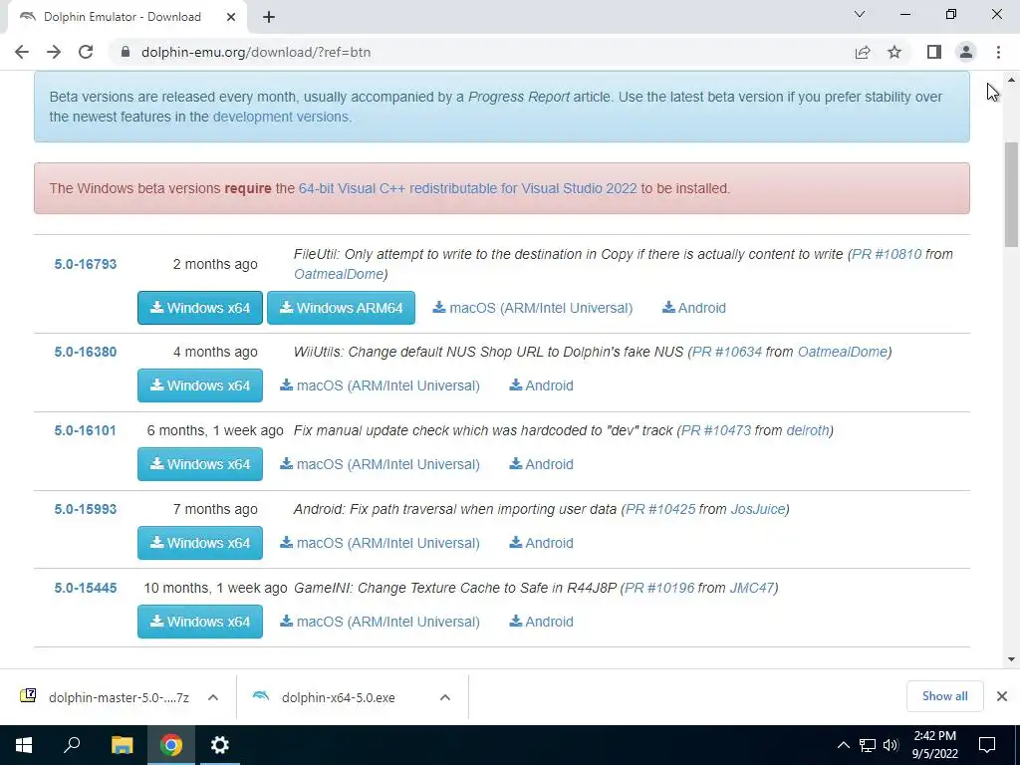Click the address bar URL
The image size is (1020, 765).
(x=256, y=52)
